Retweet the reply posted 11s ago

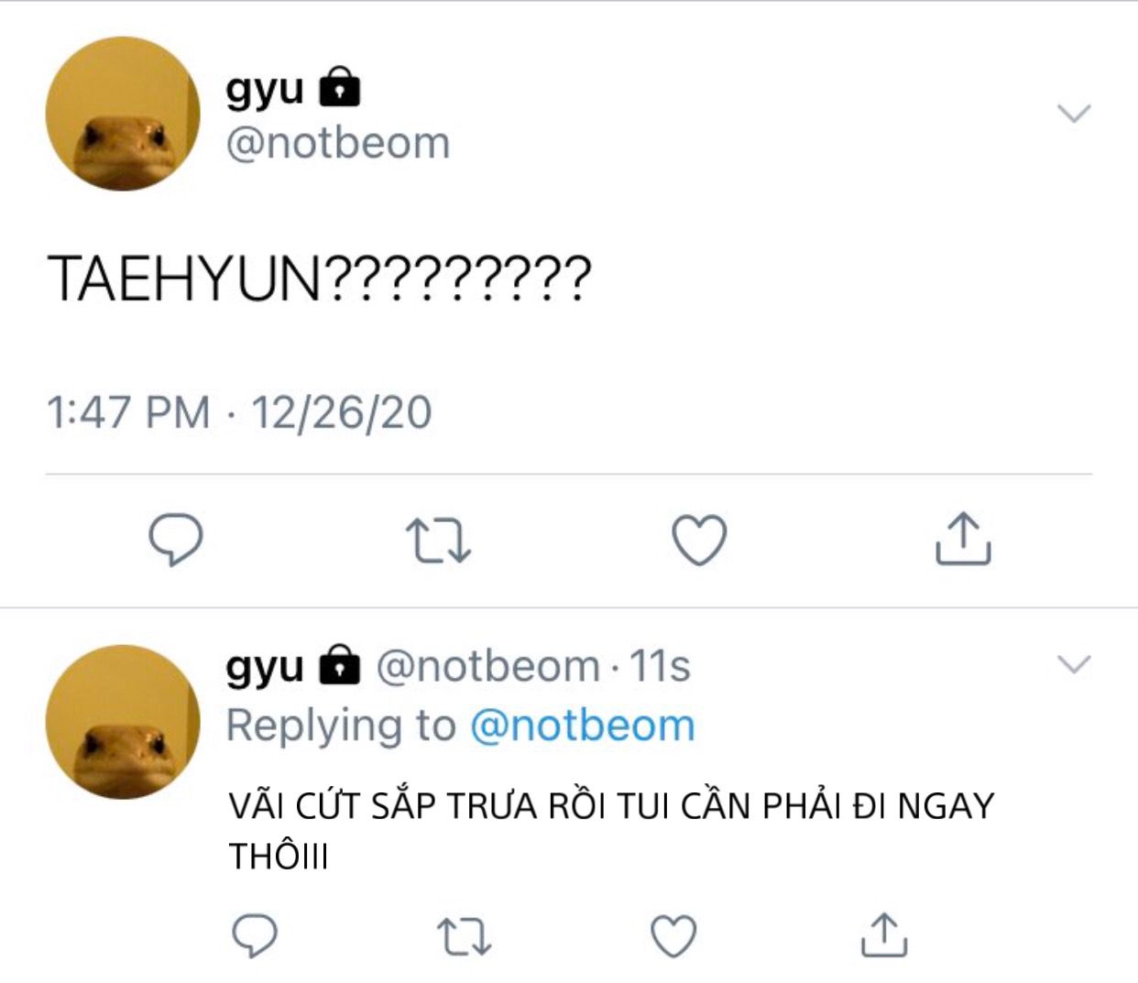pos(464,936)
